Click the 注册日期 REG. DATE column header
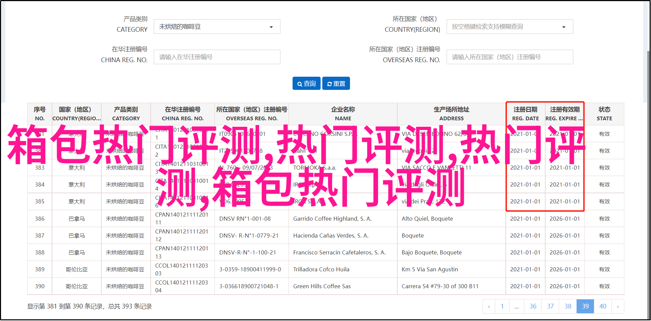This screenshot has width=651, height=321. pos(525,114)
